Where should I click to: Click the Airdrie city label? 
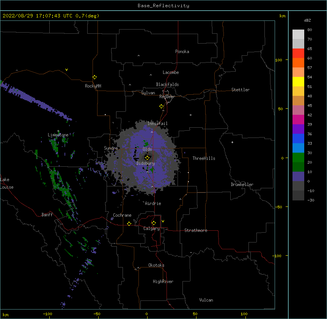[x=153, y=203]
